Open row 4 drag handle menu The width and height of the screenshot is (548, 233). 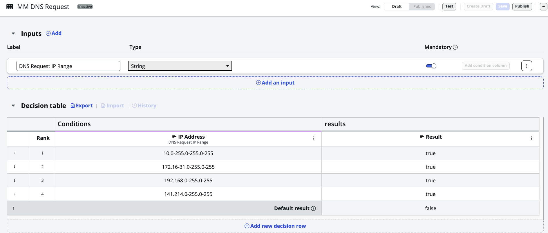[15, 194]
